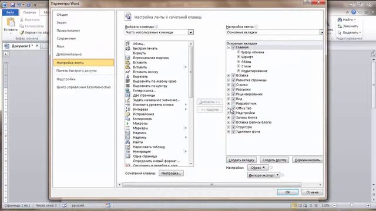Click the Создать вкладку button
The image size is (376, 211).
click(x=241, y=160)
